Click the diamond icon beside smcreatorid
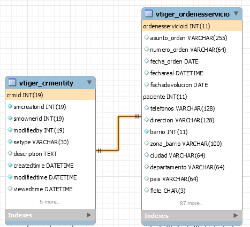This screenshot has width=250, height=227. (x=10, y=106)
